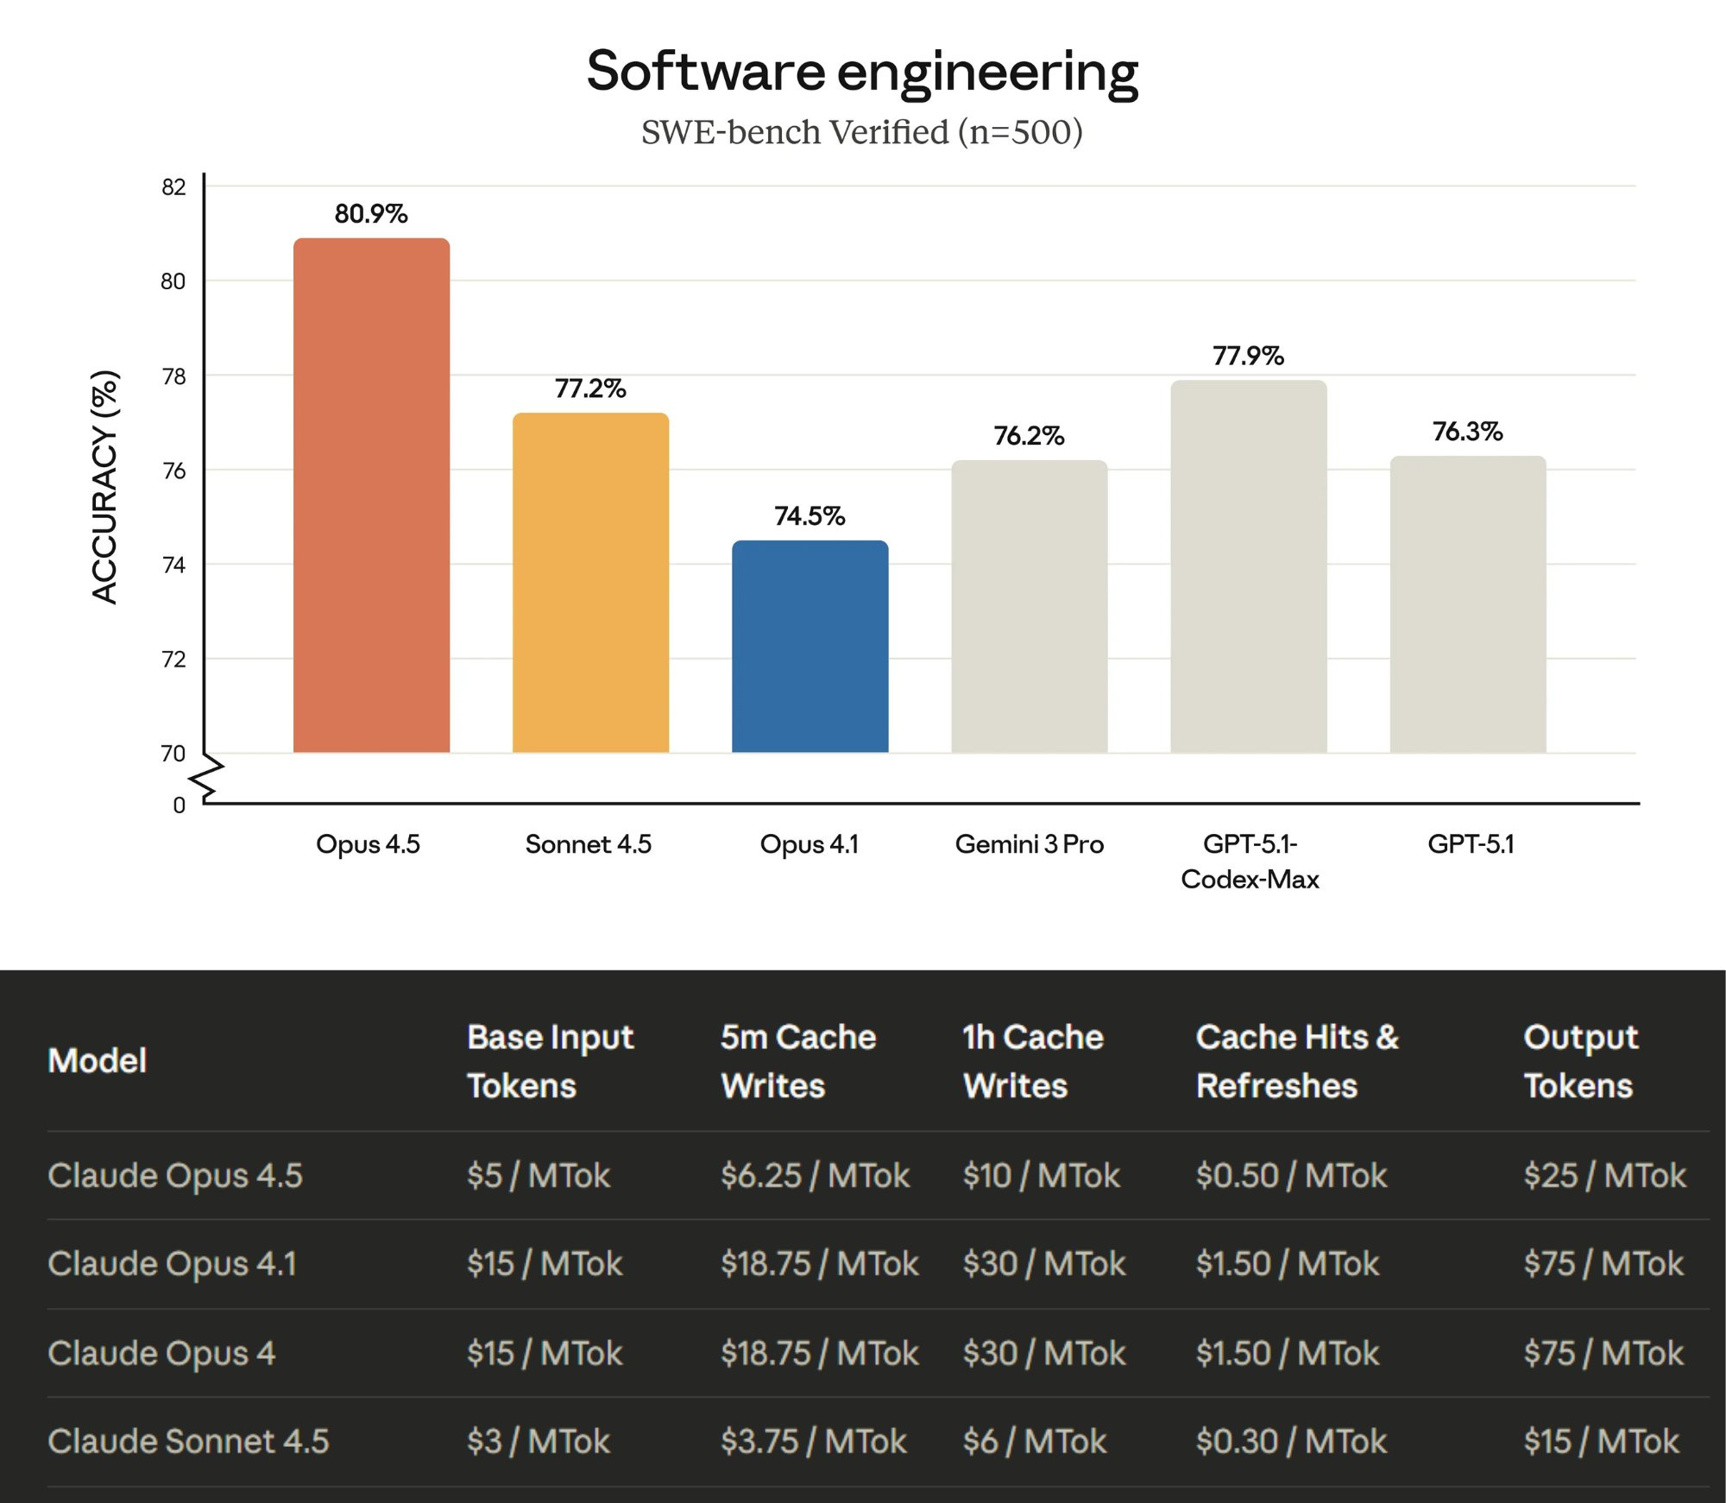Click the ACCURACY (%) axis label
1726x1503 pixels.
pyautogui.click(x=104, y=487)
